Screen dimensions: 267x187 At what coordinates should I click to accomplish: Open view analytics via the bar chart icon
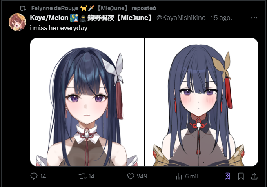pyautogui.click(x=179, y=176)
